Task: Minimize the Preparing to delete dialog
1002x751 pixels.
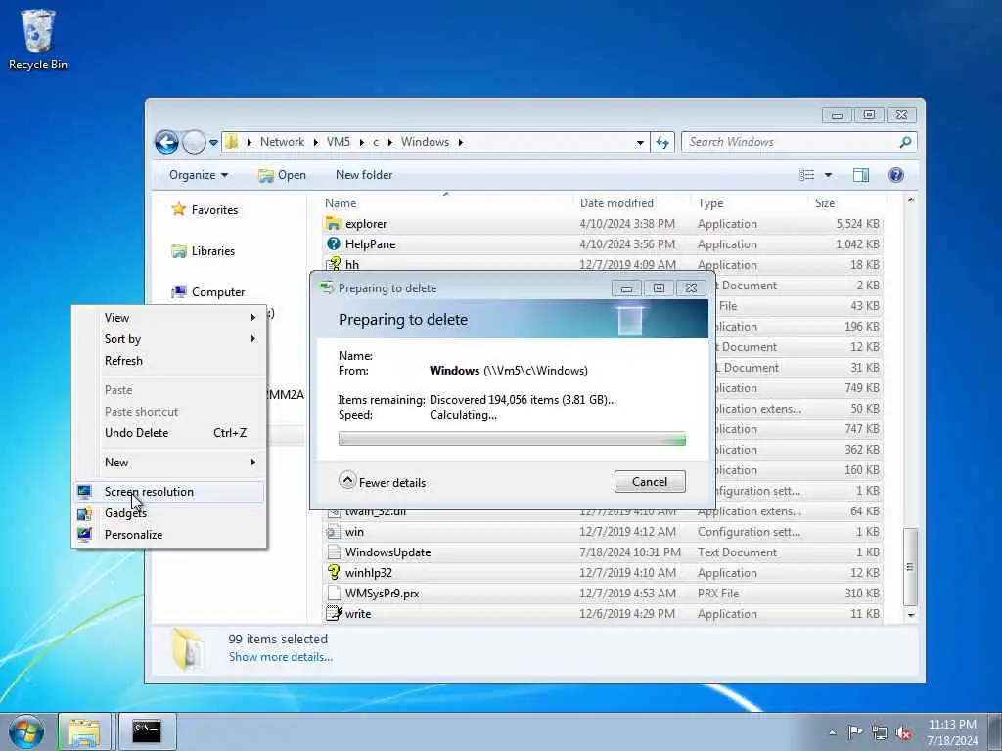Action: tap(626, 288)
